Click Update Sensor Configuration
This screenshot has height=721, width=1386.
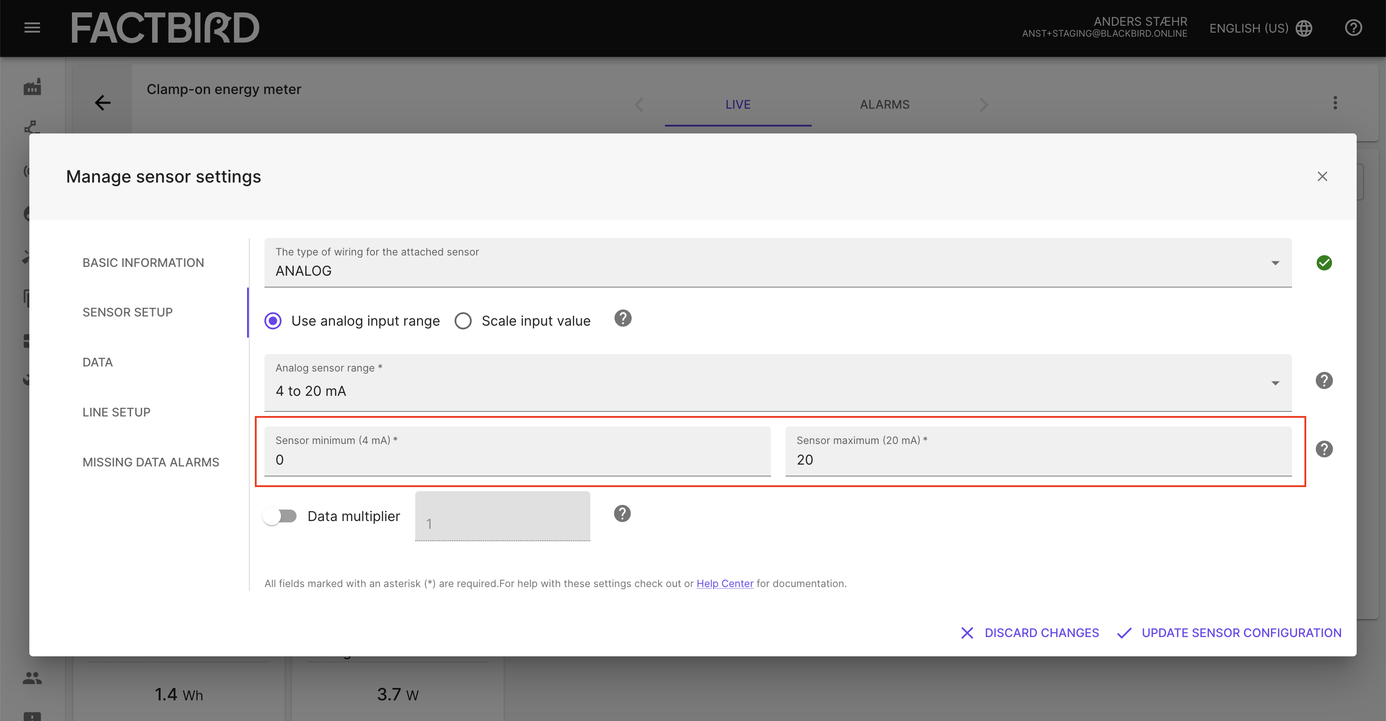pyautogui.click(x=1229, y=632)
